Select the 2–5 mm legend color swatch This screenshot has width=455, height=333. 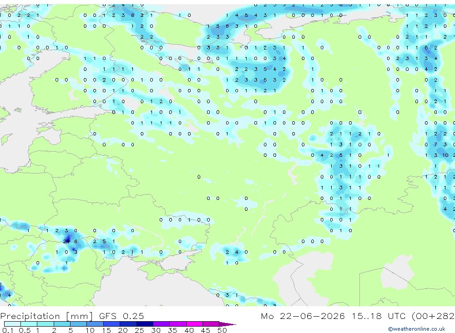coord(62,324)
